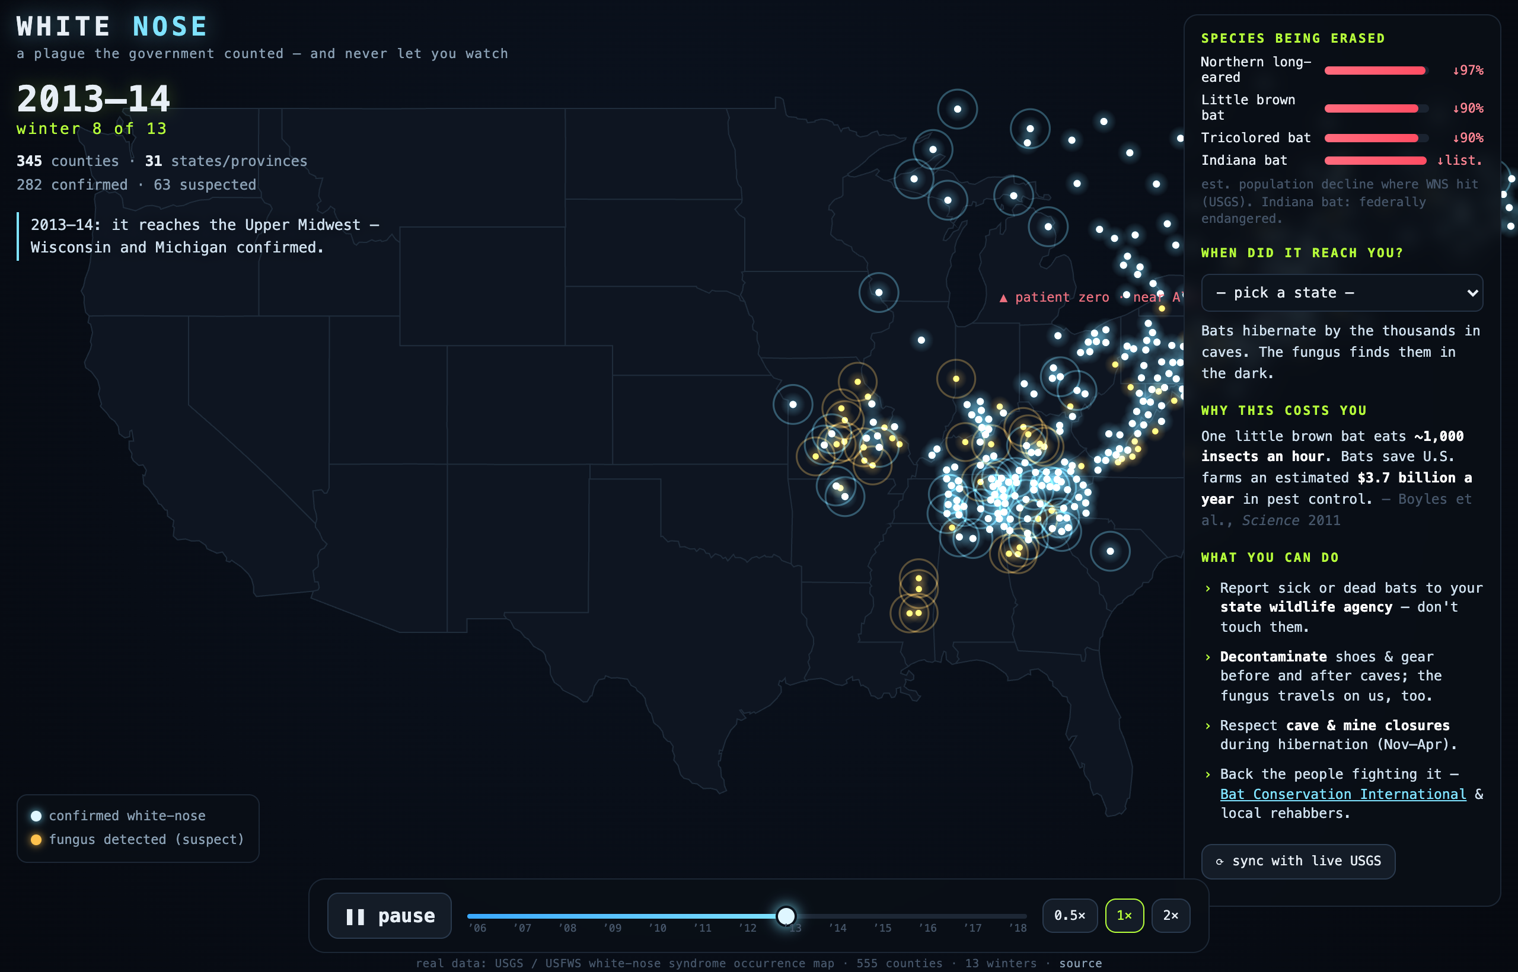Click the confirmed white-nose legend dot
Screen dimensions: 1518x972
click(x=37, y=816)
